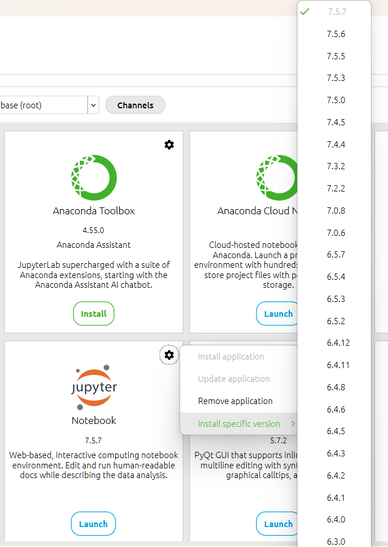Select version 7.4.5
The image size is (388, 547).
click(x=334, y=123)
